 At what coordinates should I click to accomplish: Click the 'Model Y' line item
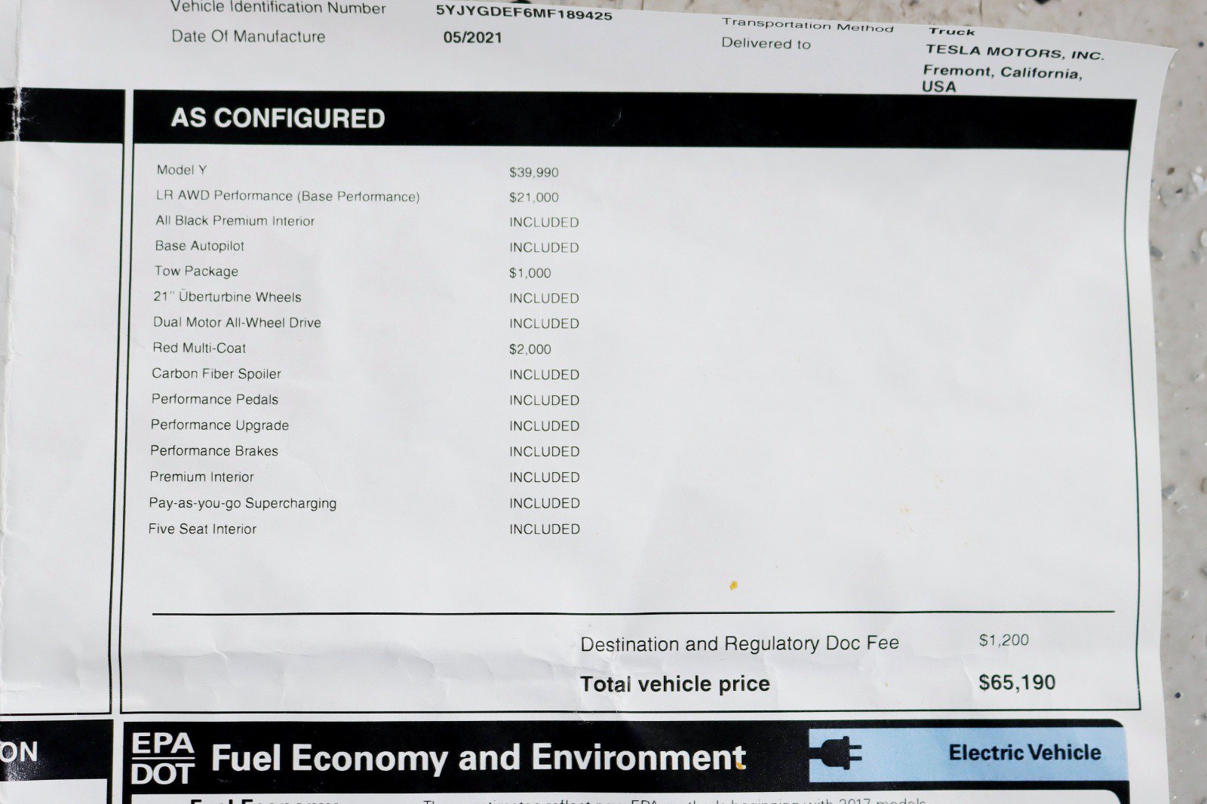pos(182,170)
